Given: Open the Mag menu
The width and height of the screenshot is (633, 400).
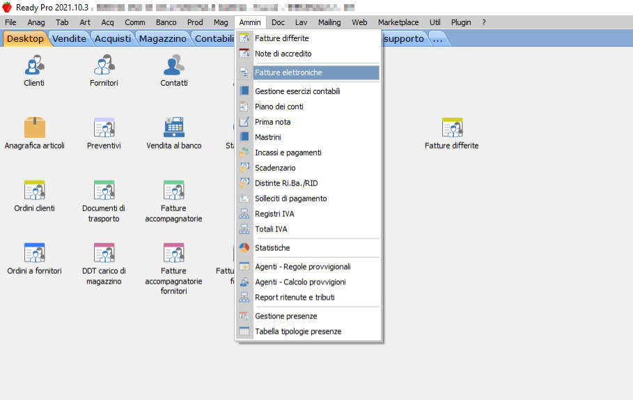Looking at the screenshot, I should tap(221, 22).
